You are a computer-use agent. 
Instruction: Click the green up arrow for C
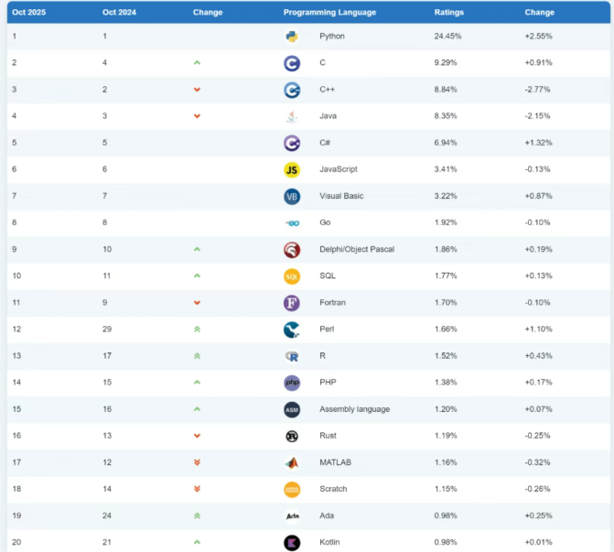click(197, 63)
